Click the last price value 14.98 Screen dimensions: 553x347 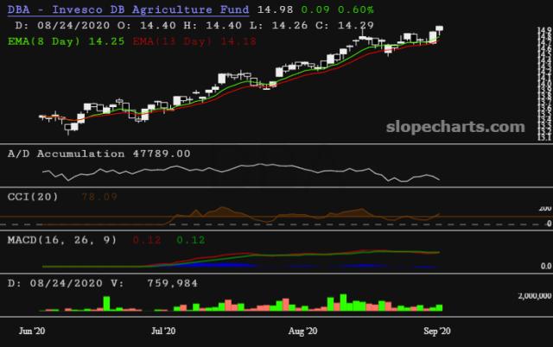[x=275, y=9]
